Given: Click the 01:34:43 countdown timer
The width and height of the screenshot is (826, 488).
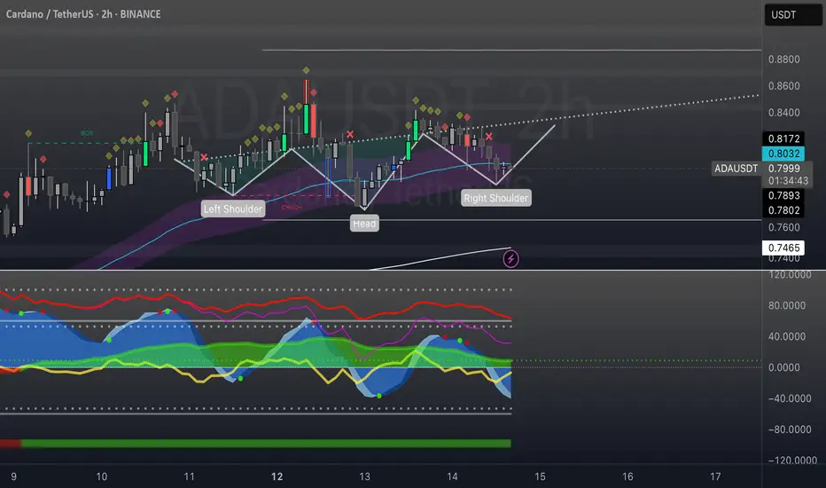Looking at the screenshot, I should (788, 181).
